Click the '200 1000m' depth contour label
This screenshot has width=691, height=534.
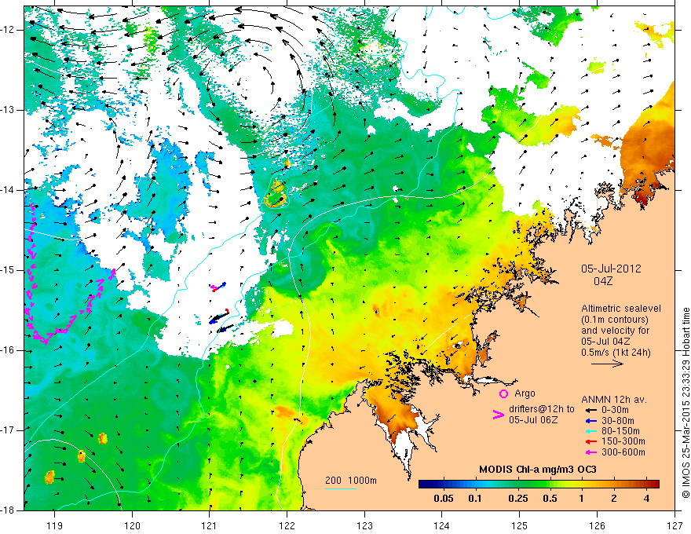coord(351,481)
